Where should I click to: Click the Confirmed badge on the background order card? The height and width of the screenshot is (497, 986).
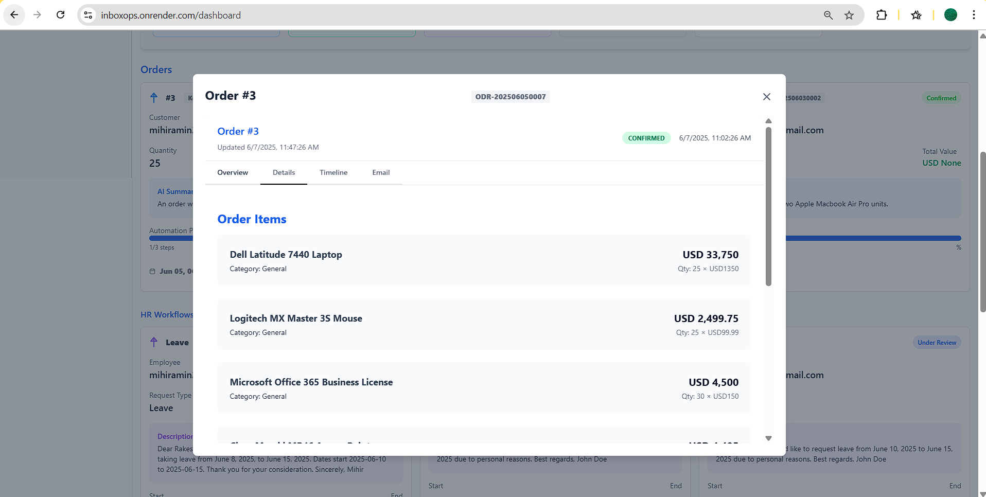pos(941,98)
